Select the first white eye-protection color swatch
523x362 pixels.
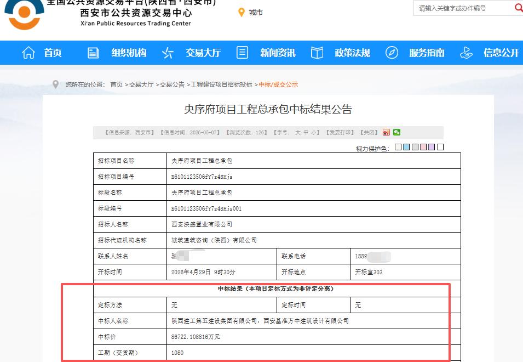click(398, 147)
